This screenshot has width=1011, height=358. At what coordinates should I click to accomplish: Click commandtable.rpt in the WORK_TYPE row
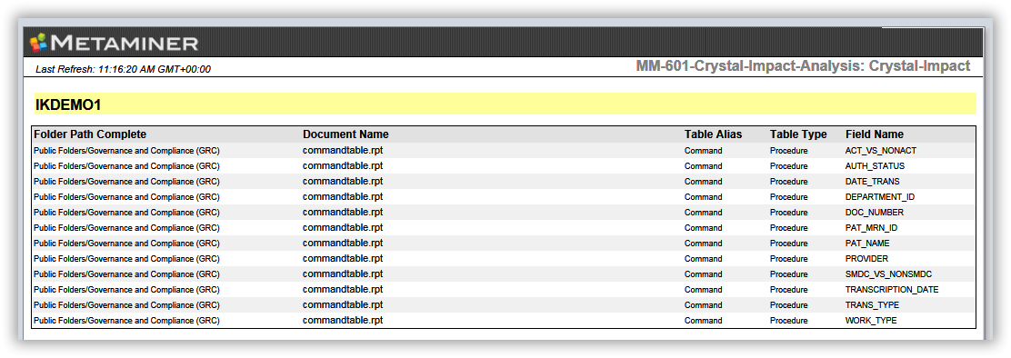pos(343,320)
